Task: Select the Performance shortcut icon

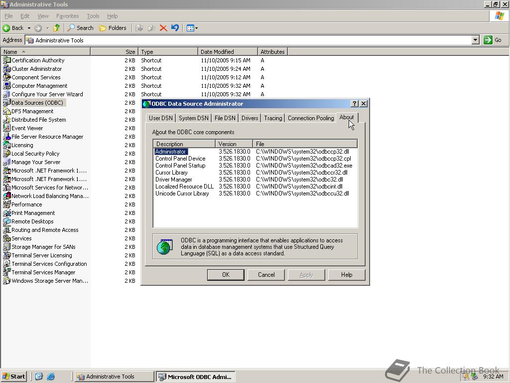Action: tap(7, 204)
